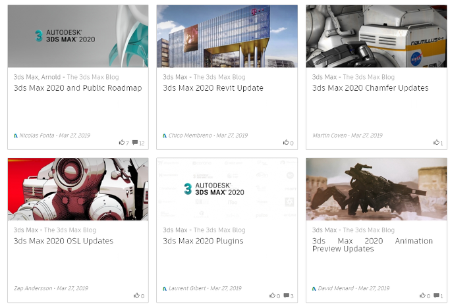This screenshot has width=450, height=306.
Task: Click 'The 3ds Max Blog' on Plugins card
Action: 219,230
